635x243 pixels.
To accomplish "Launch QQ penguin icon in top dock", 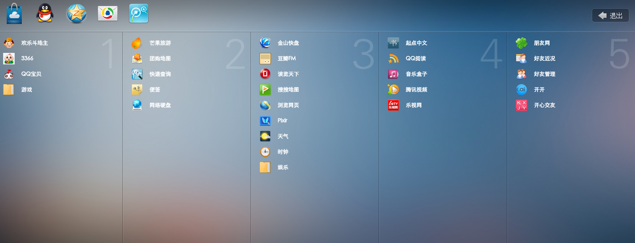I will (x=44, y=13).
